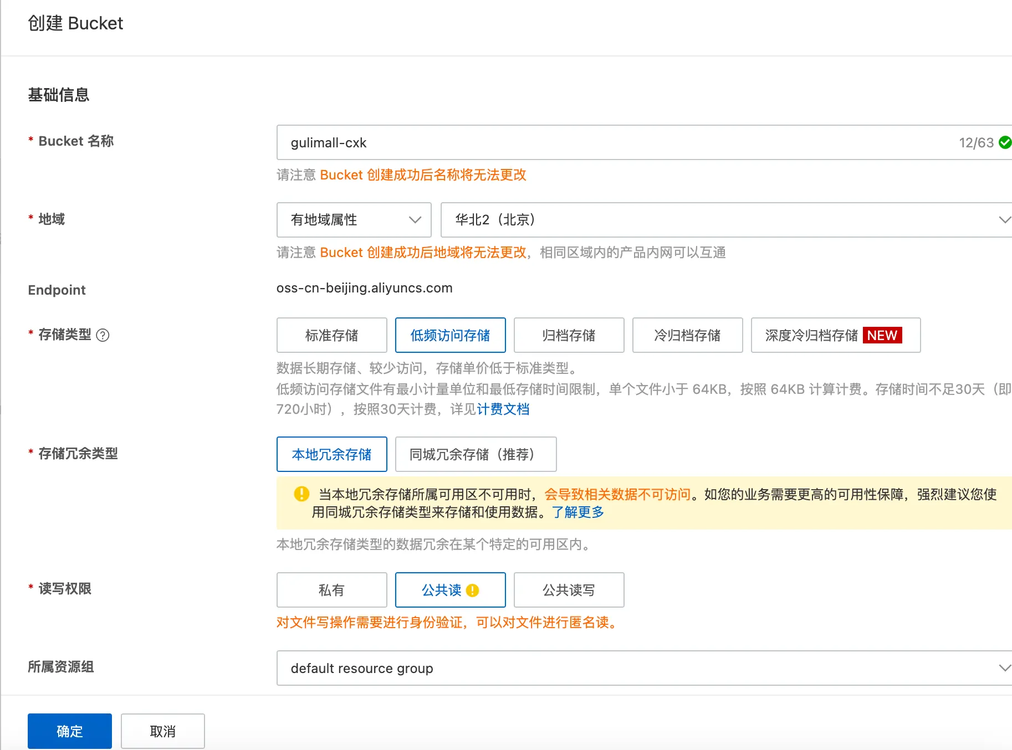Screen dimensions: 1012x750
Task: Click the warning icon on 公共读 option
Action: [x=472, y=590]
